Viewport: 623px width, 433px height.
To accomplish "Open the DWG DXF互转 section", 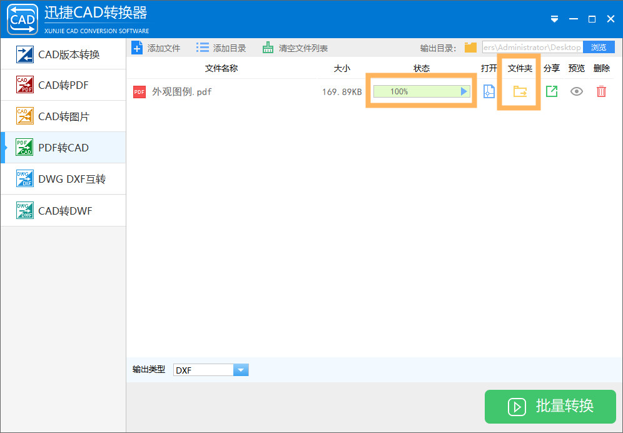I will (x=63, y=179).
